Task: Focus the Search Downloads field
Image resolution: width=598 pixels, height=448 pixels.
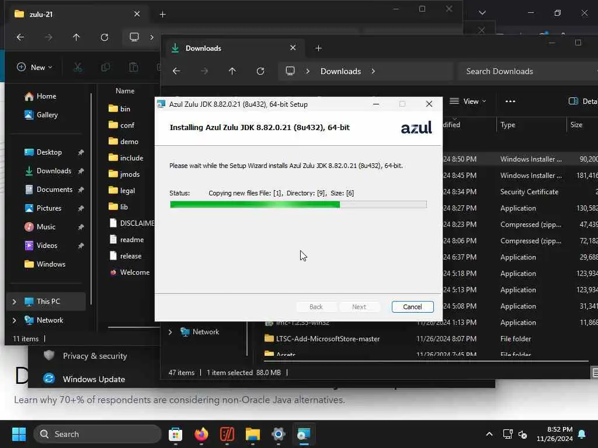Action: pos(528,71)
